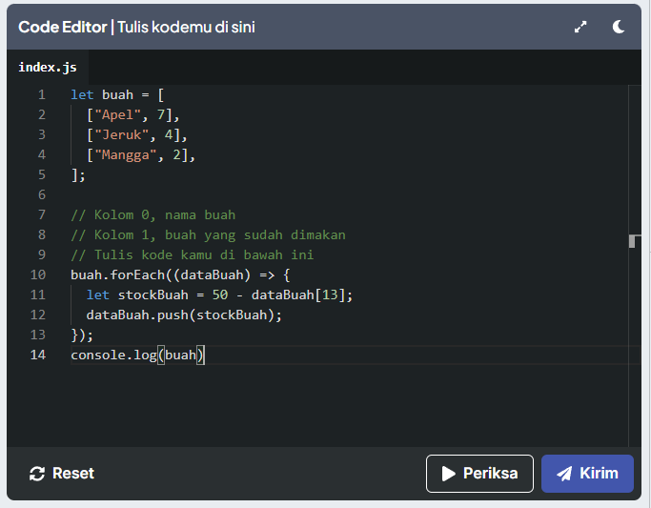The height and width of the screenshot is (508, 651).
Task: Click line number 10 in the gutter
Action: pos(38,274)
